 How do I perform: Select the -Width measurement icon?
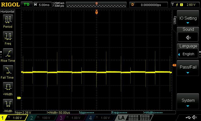point(8,104)
